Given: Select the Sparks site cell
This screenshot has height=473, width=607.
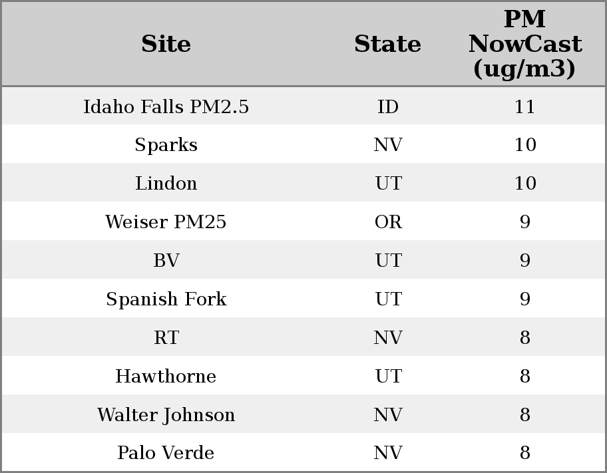Looking at the screenshot, I should point(166,145).
